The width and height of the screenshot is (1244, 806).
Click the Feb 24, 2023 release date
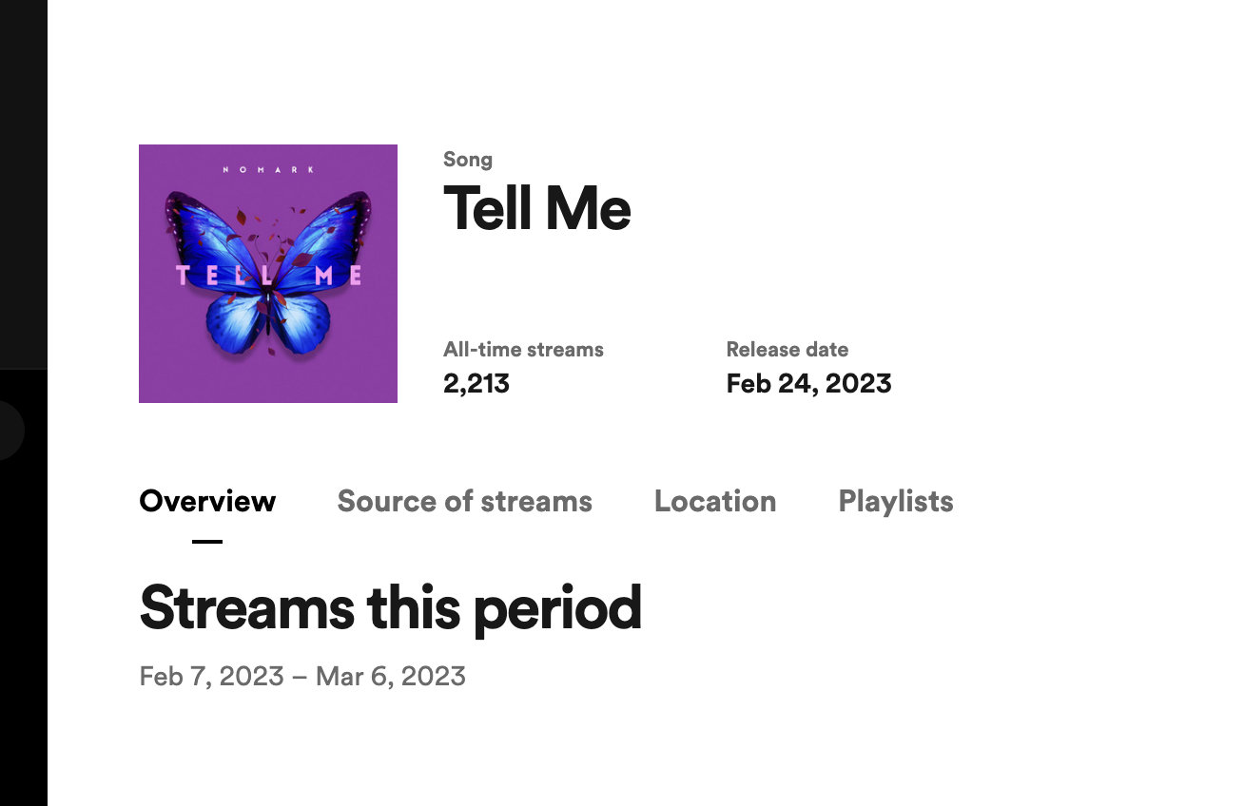click(808, 384)
